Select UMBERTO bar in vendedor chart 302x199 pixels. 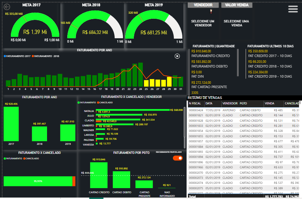tap(115, 124)
